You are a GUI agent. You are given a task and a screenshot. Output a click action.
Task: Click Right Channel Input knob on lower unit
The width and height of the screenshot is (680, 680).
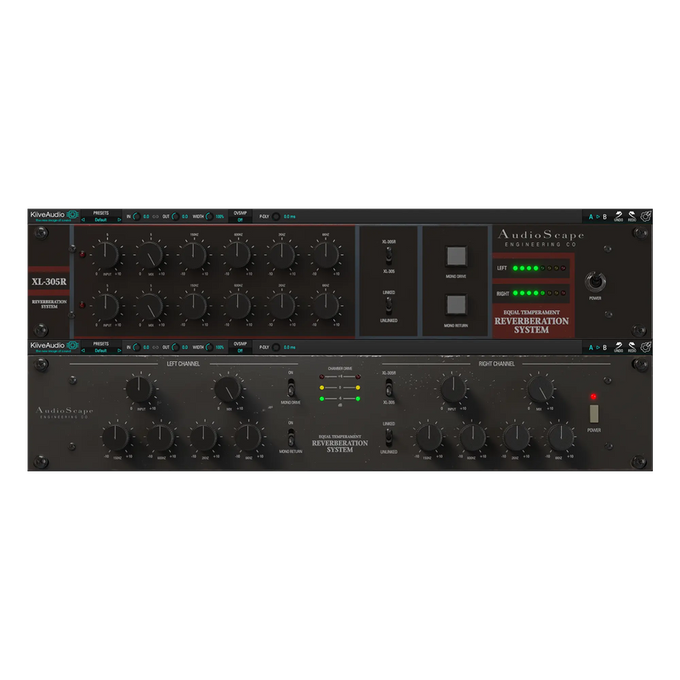[453, 389]
